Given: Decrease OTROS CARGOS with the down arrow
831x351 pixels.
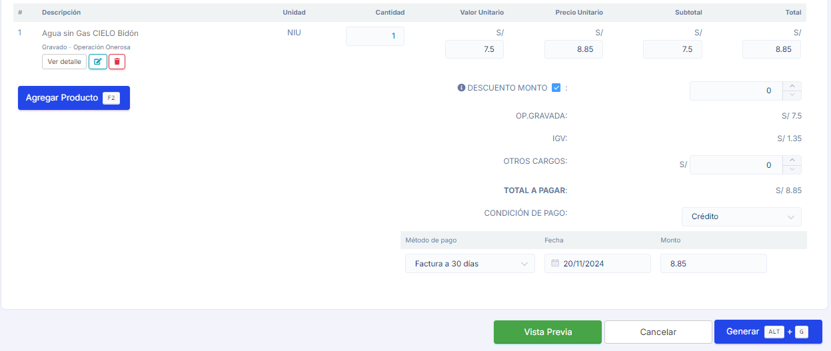Looking at the screenshot, I should pos(792,169).
